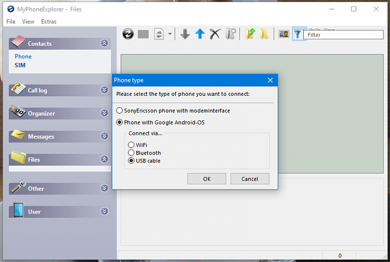Open the sync dropdown arrow in toolbar
Image resolution: width=390 pixels, height=262 pixels.
tap(170, 34)
